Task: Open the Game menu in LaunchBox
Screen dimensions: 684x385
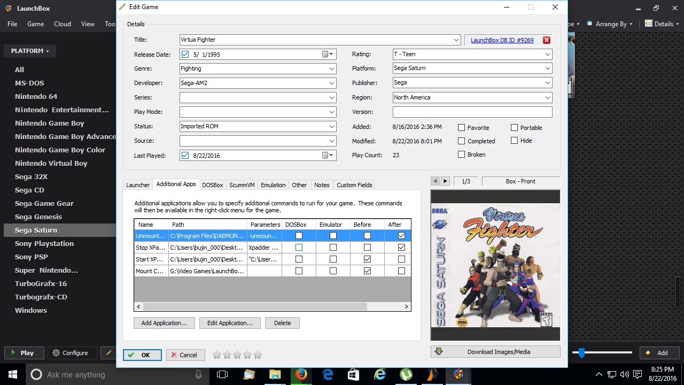Action: coord(35,24)
